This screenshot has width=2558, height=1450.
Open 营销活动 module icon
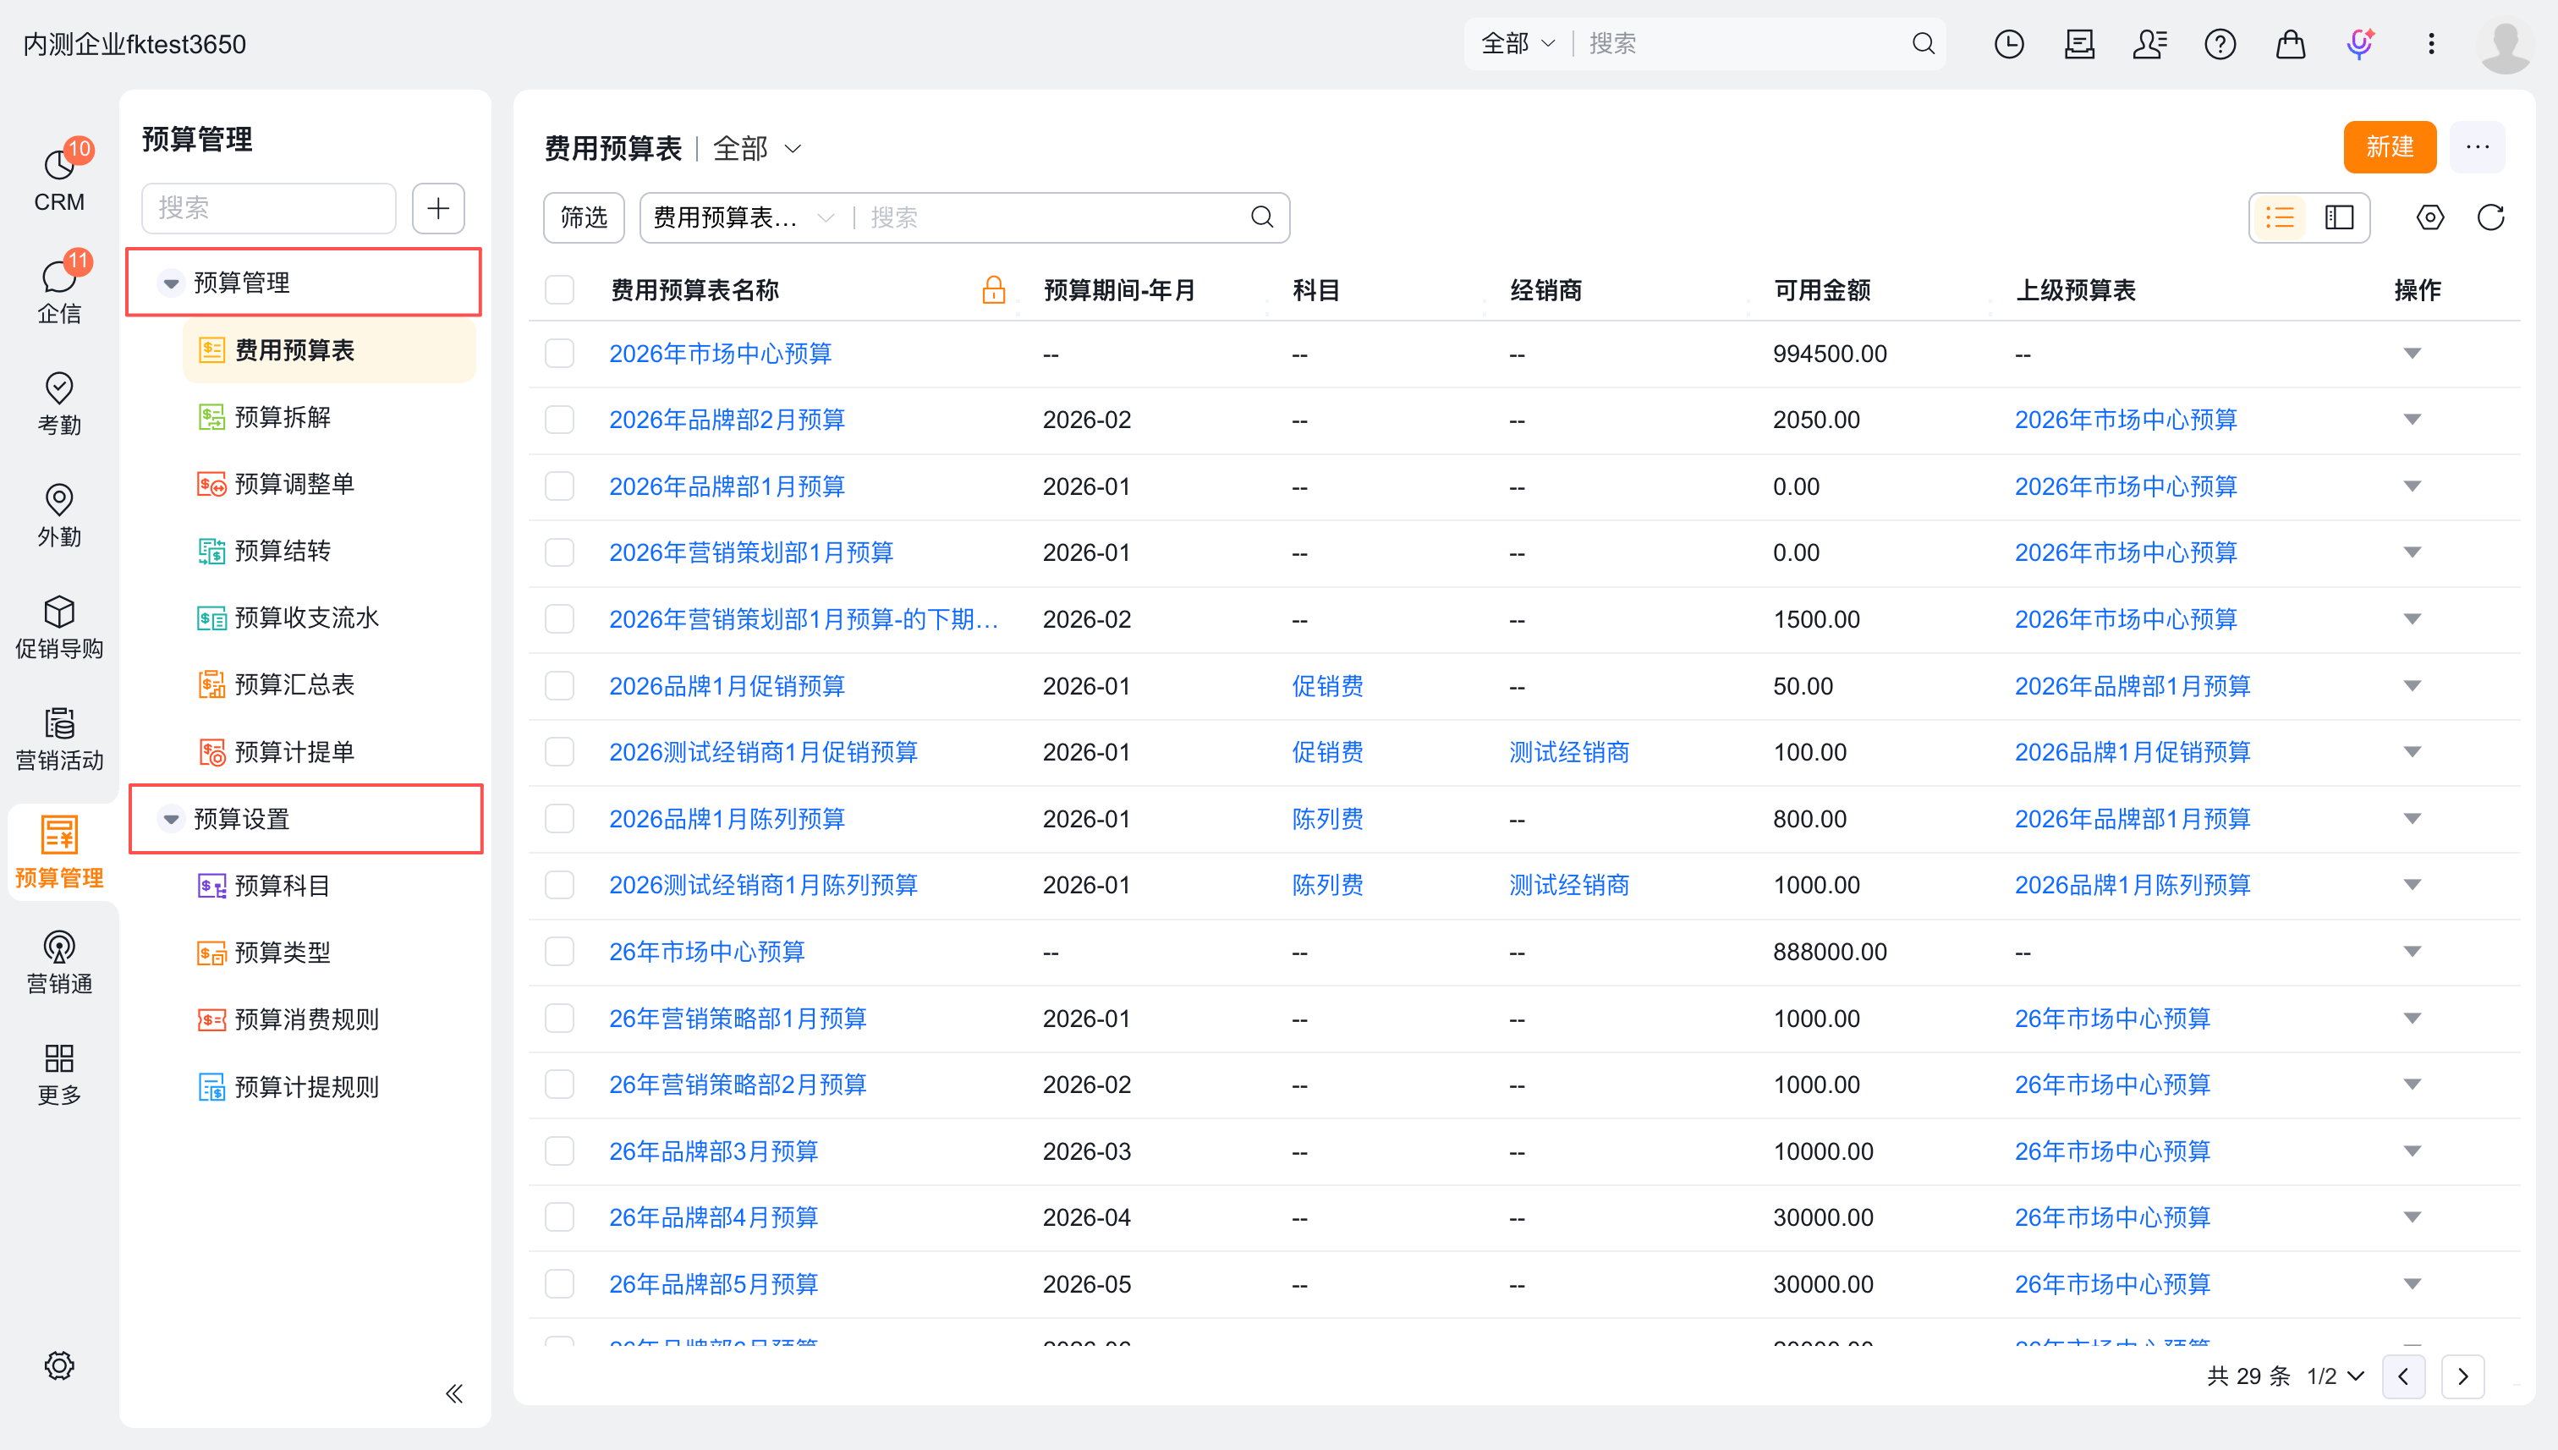pyautogui.click(x=58, y=738)
